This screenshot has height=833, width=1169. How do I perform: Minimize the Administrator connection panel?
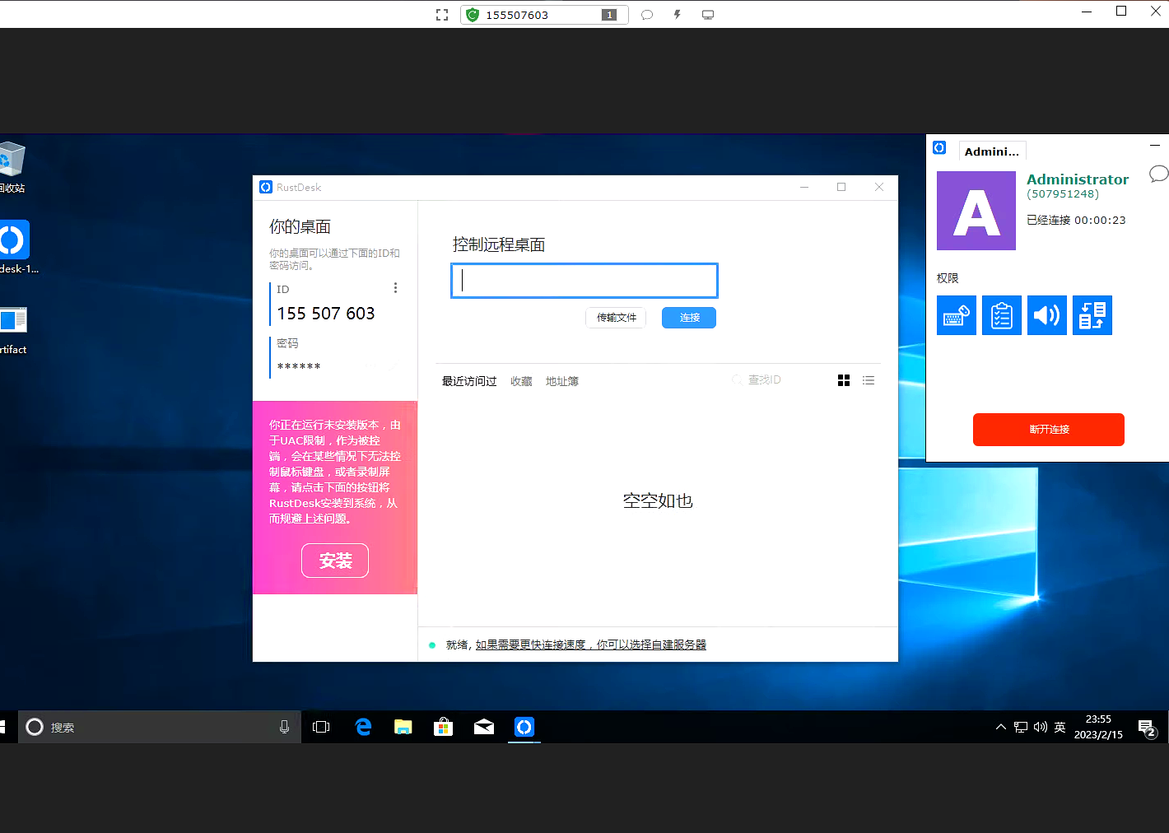[1155, 146]
